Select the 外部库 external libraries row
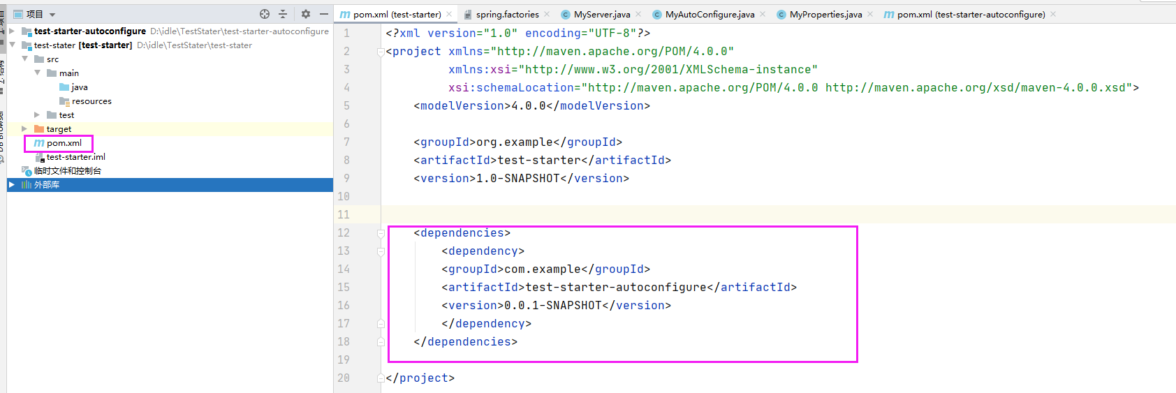Screen dimensions: 1176x393 point(170,185)
